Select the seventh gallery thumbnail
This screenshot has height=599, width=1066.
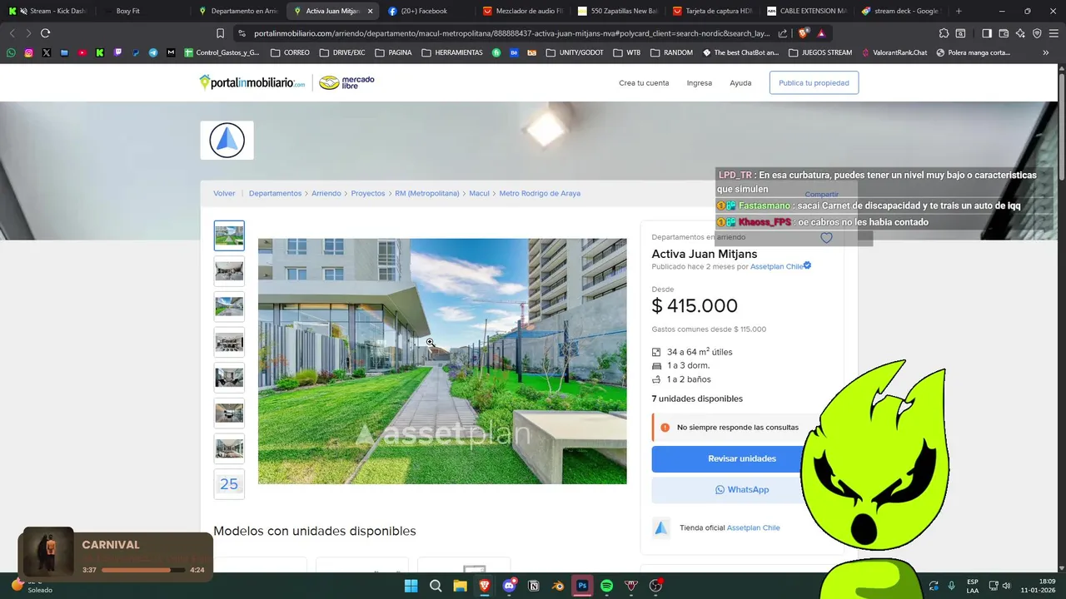tap(229, 448)
